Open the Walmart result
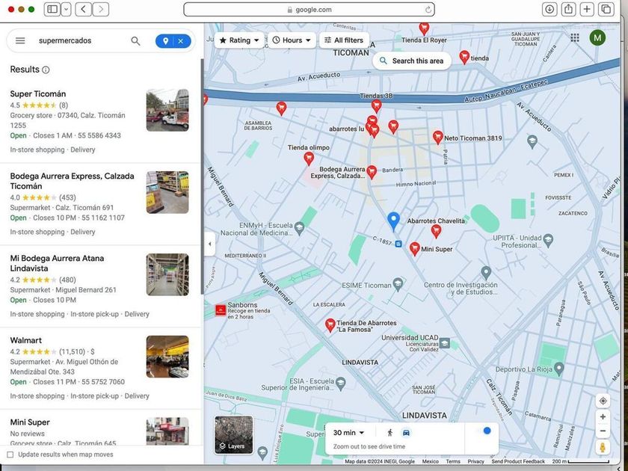Screen dimensions: 628x471 (x=100, y=368)
